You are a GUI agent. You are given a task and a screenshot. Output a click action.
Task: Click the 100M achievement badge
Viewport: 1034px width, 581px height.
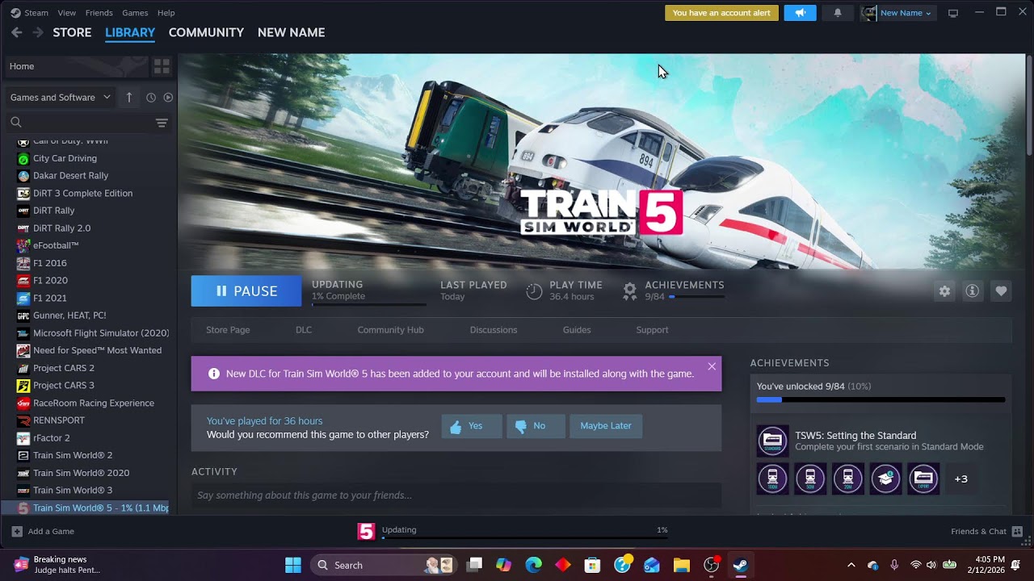(x=772, y=479)
